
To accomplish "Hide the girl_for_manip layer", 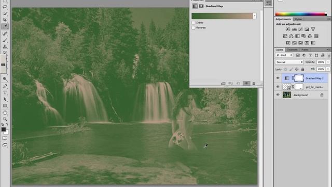I will (x=278, y=87).
